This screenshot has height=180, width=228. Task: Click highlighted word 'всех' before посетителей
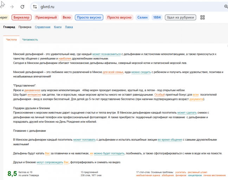click(196, 95)
